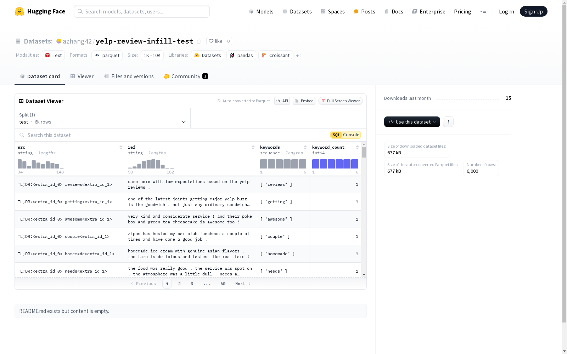The width and height of the screenshot is (567, 354).
Task: Open the SQL Console
Action: pos(346,135)
